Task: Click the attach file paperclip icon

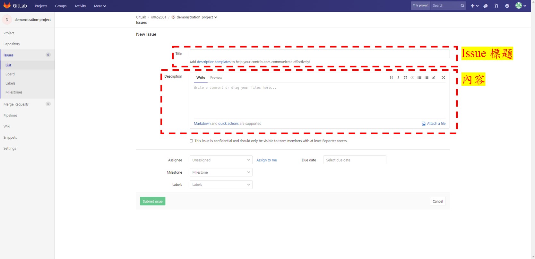Action: click(423, 124)
